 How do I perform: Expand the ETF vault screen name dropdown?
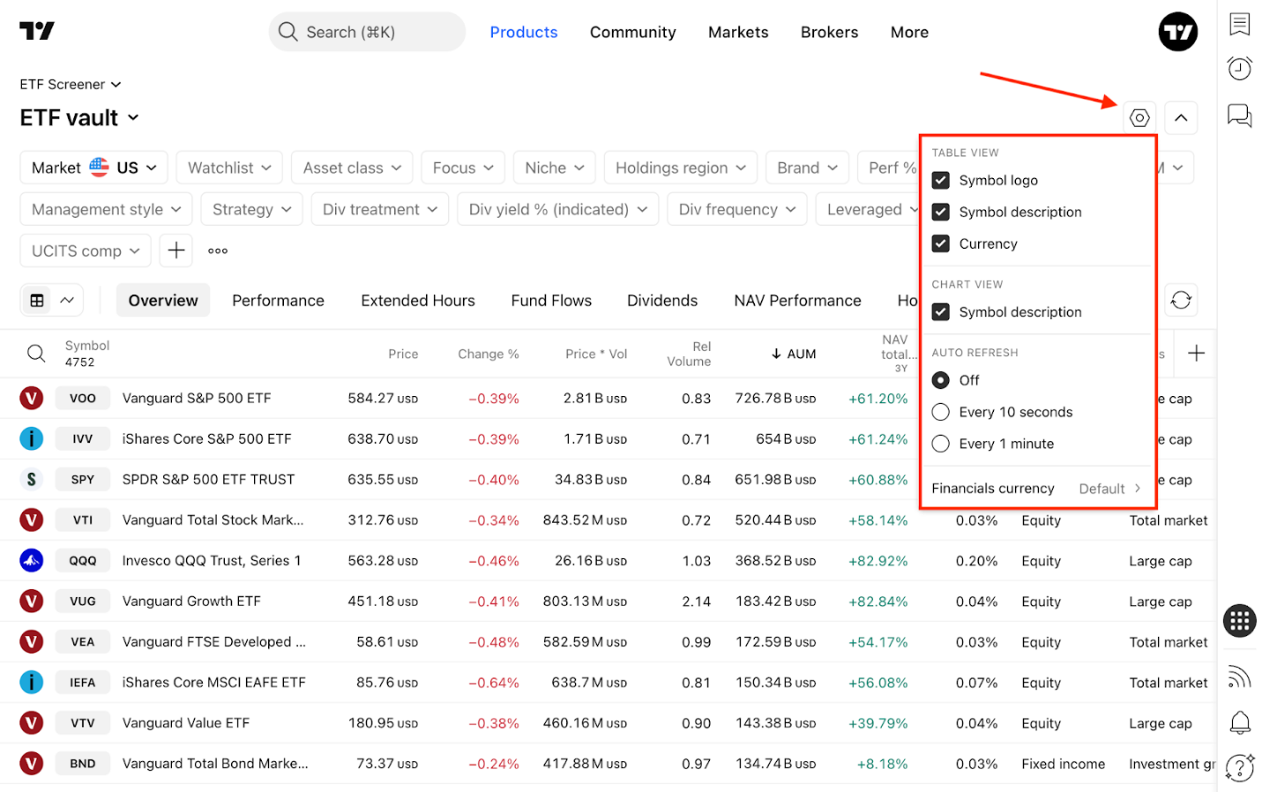click(79, 118)
